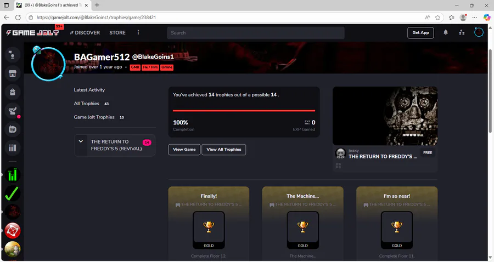Open the @BlakeGoins1 username link
This screenshot has height=262, width=494.
click(153, 57)
